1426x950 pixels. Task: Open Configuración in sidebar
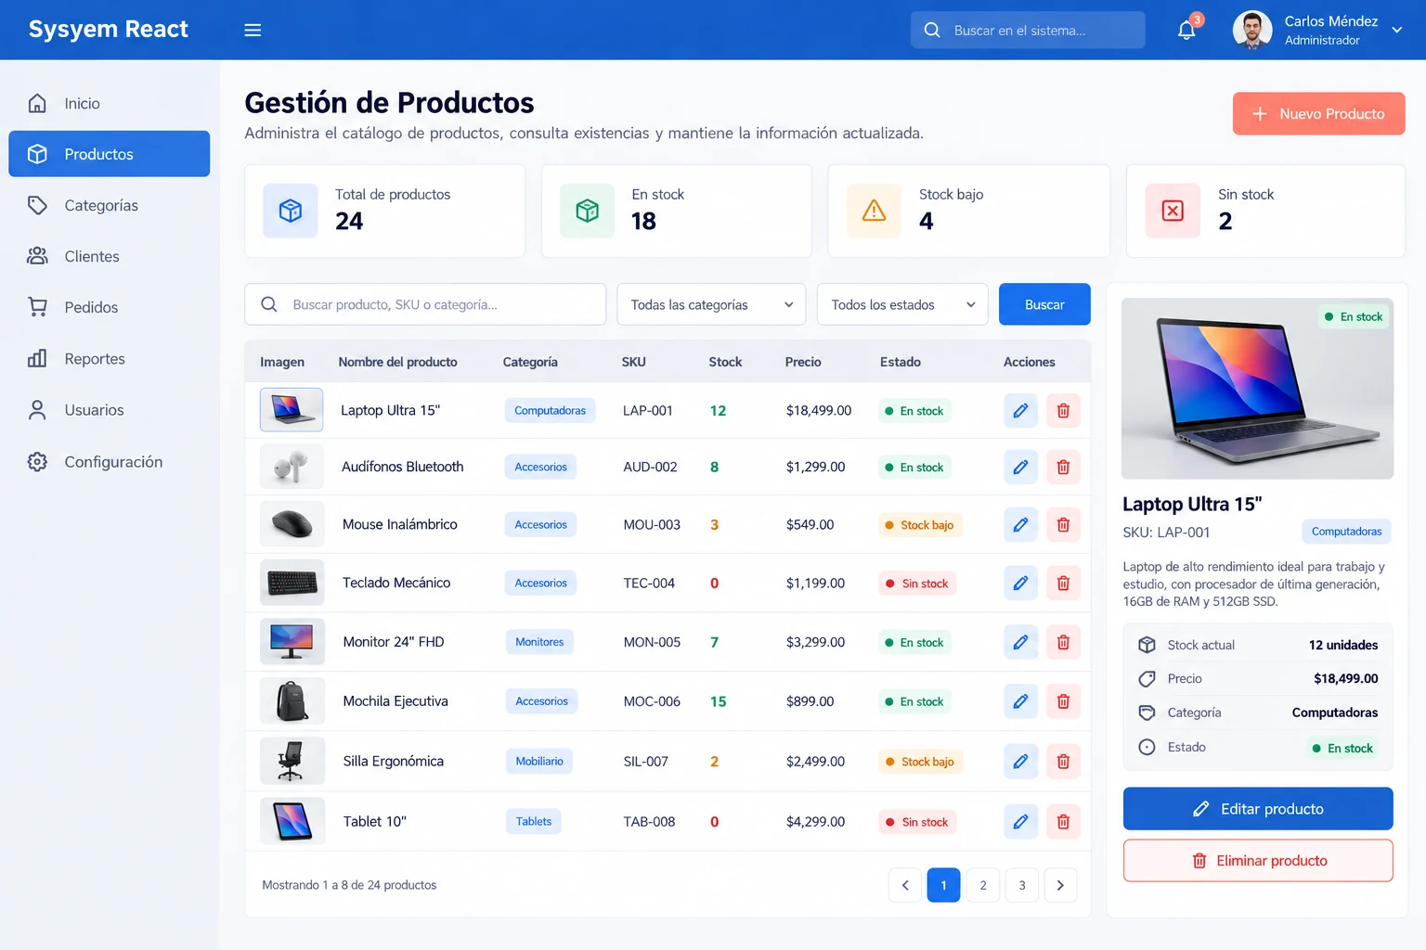pyautogui.click(x=110, y=462)
